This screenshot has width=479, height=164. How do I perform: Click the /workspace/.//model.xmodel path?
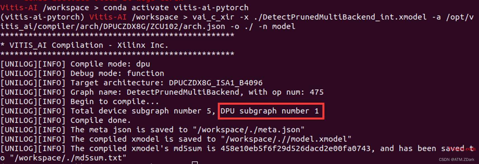click(x=286, y=139)
